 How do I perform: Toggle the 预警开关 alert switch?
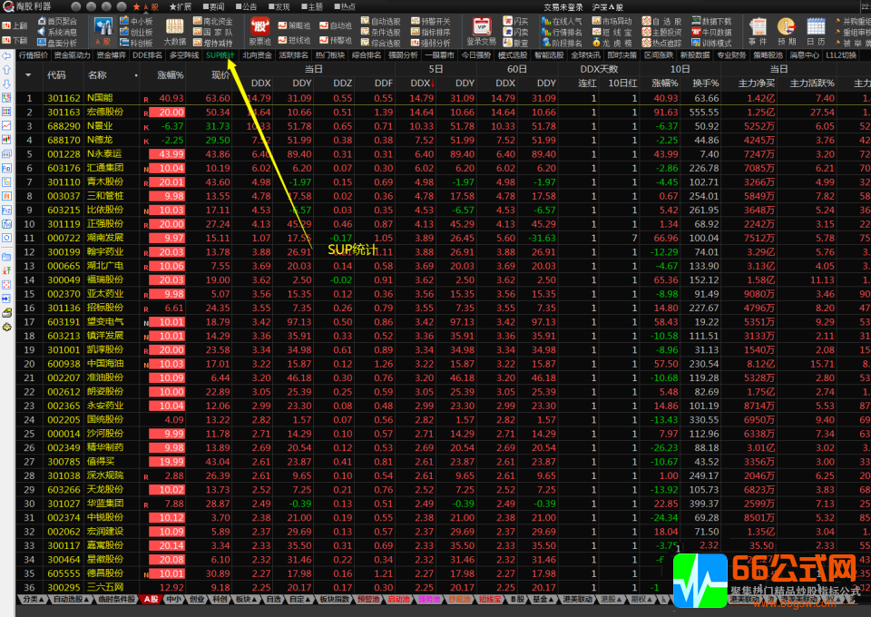pos(430,20)
